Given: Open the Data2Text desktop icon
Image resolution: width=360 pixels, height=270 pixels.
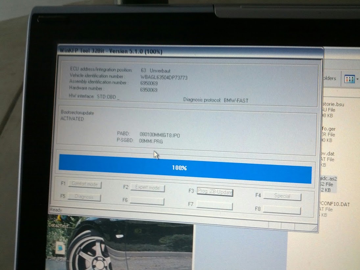Looking at the screenshot, I should click(60, 222).
